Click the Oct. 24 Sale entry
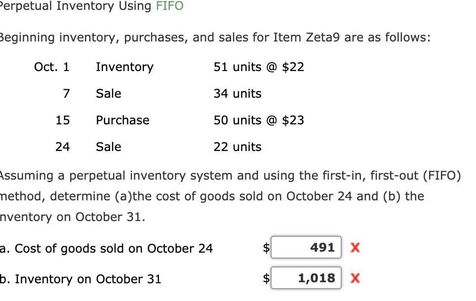This screenshot has height=301, width=476. [x=108, y=147]
